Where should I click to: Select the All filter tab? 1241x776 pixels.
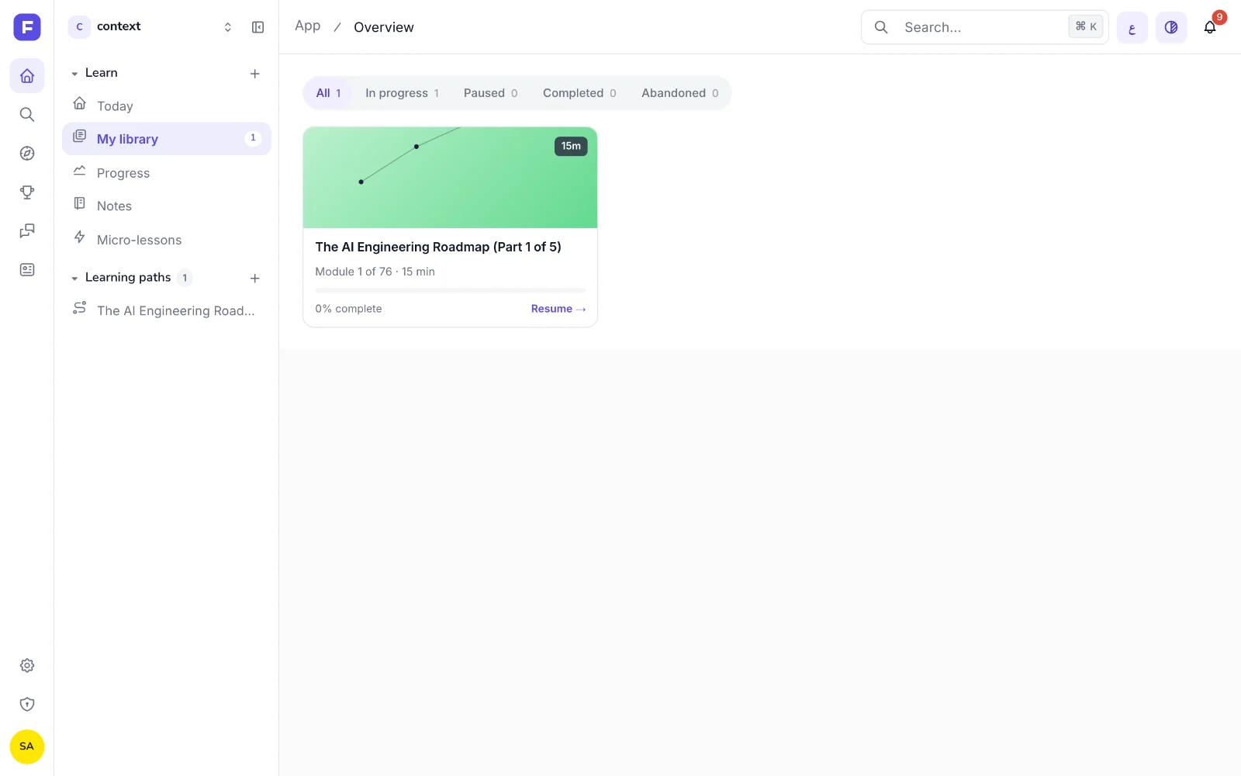click(328, 93)
